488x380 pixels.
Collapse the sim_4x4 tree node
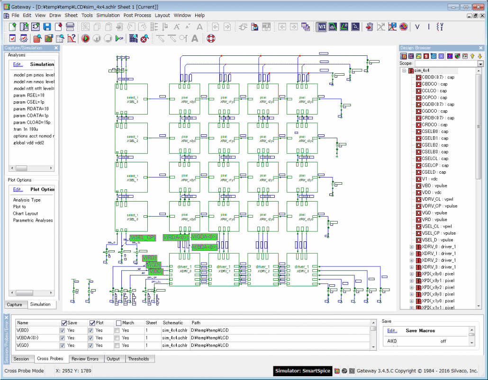[x=405, y=70]
